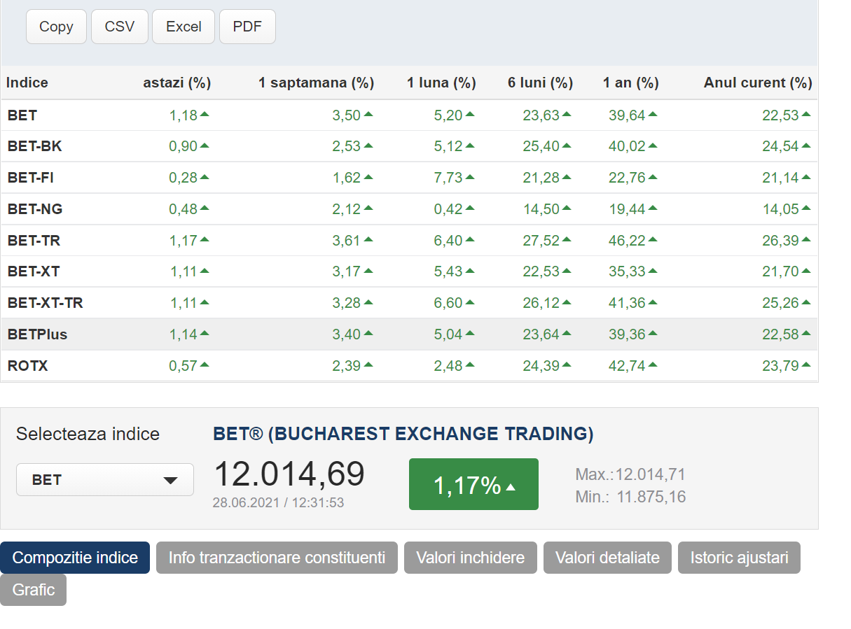Viewport: 851px width, 629px height.
Task: Switch to Compozitie indice tab
Action: [75, 558]
